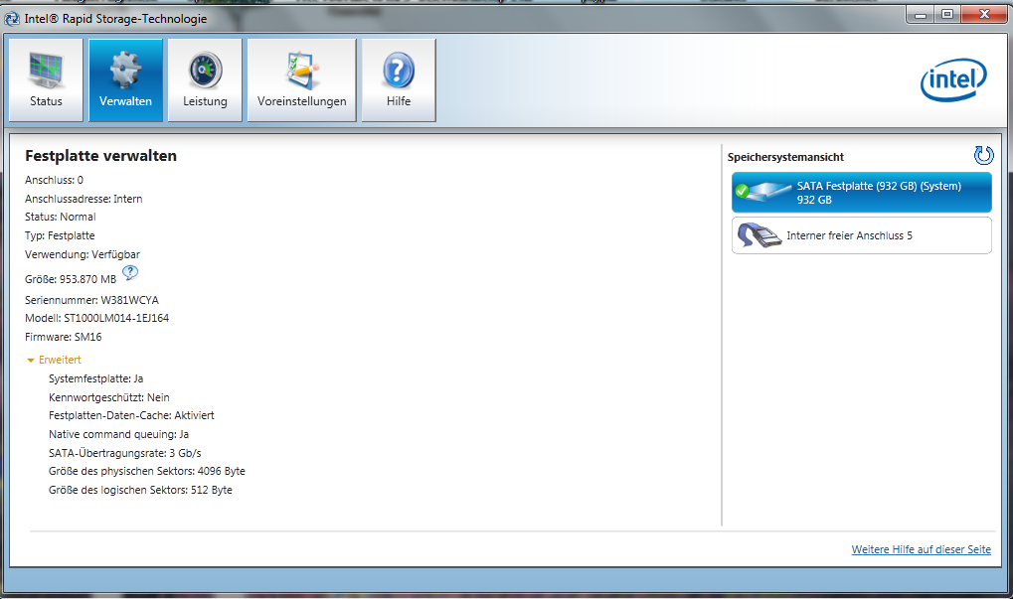This screenshot has width=1013, height=599.
Task: Click the Festplatte verwalten heading
Action: click(x=100, y=156)
